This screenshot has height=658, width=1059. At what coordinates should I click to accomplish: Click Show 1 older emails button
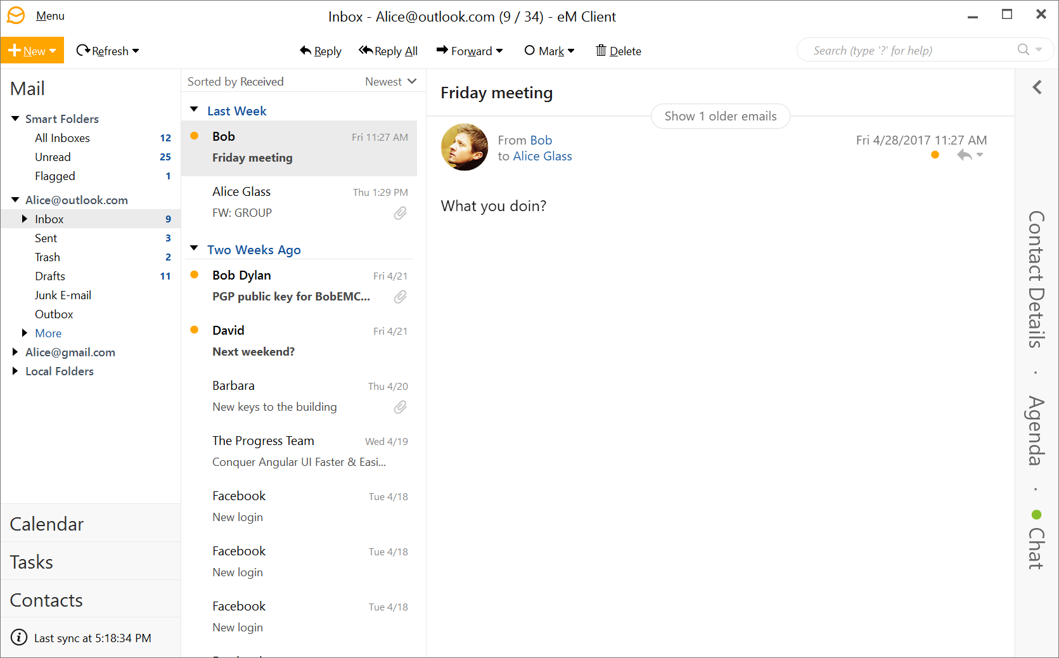[x=721, y=116]
